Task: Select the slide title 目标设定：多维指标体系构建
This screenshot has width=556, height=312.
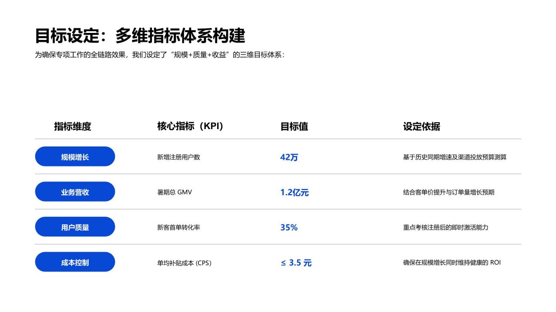Action: [x=140, y=36]
